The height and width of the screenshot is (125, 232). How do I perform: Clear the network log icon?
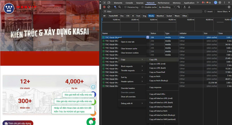click(x=109, y=7)
